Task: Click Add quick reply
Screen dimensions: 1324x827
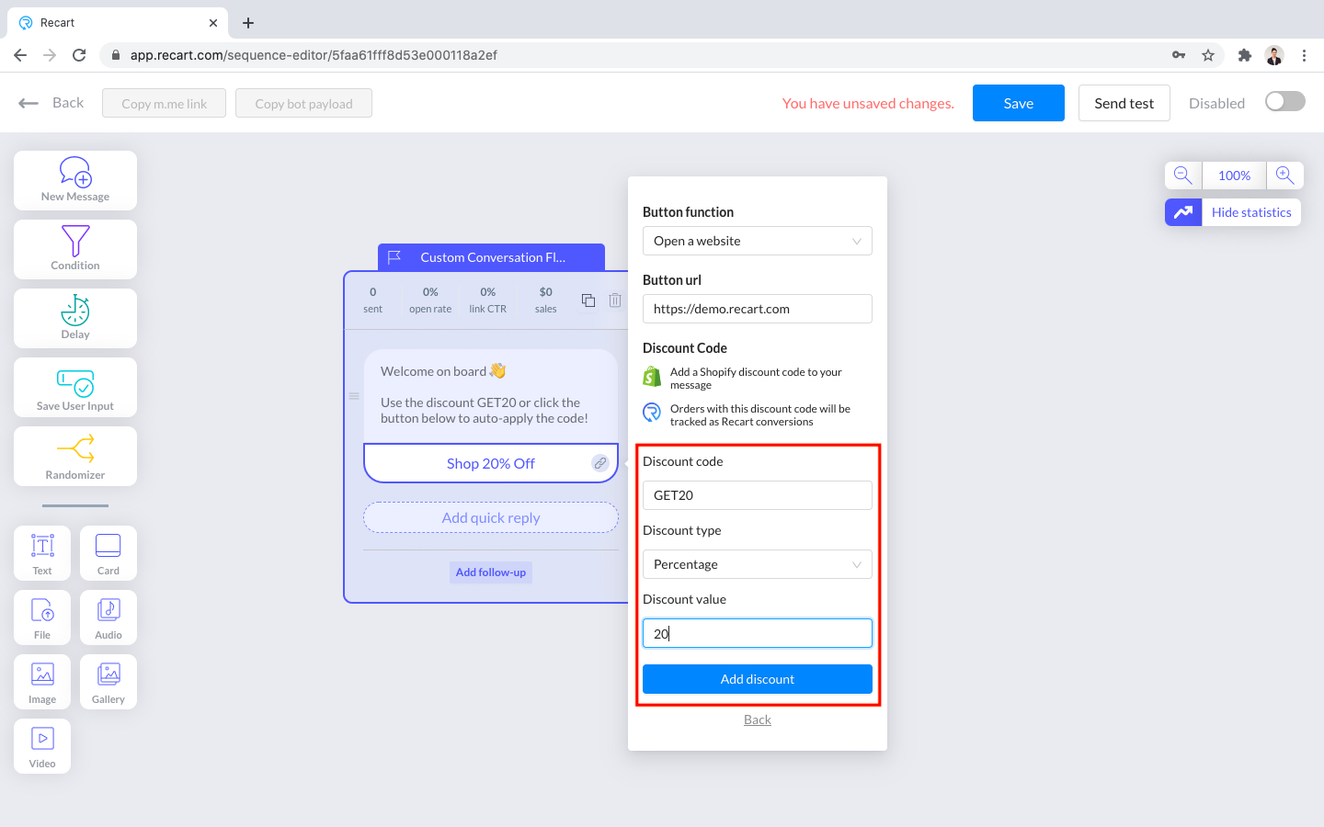Action: pyautogui.click(x=491, y=517)
